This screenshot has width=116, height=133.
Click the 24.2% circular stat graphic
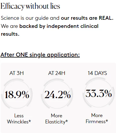(x=57, y=94)
